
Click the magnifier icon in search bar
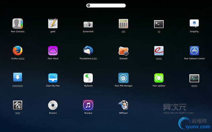coord(89,6)
